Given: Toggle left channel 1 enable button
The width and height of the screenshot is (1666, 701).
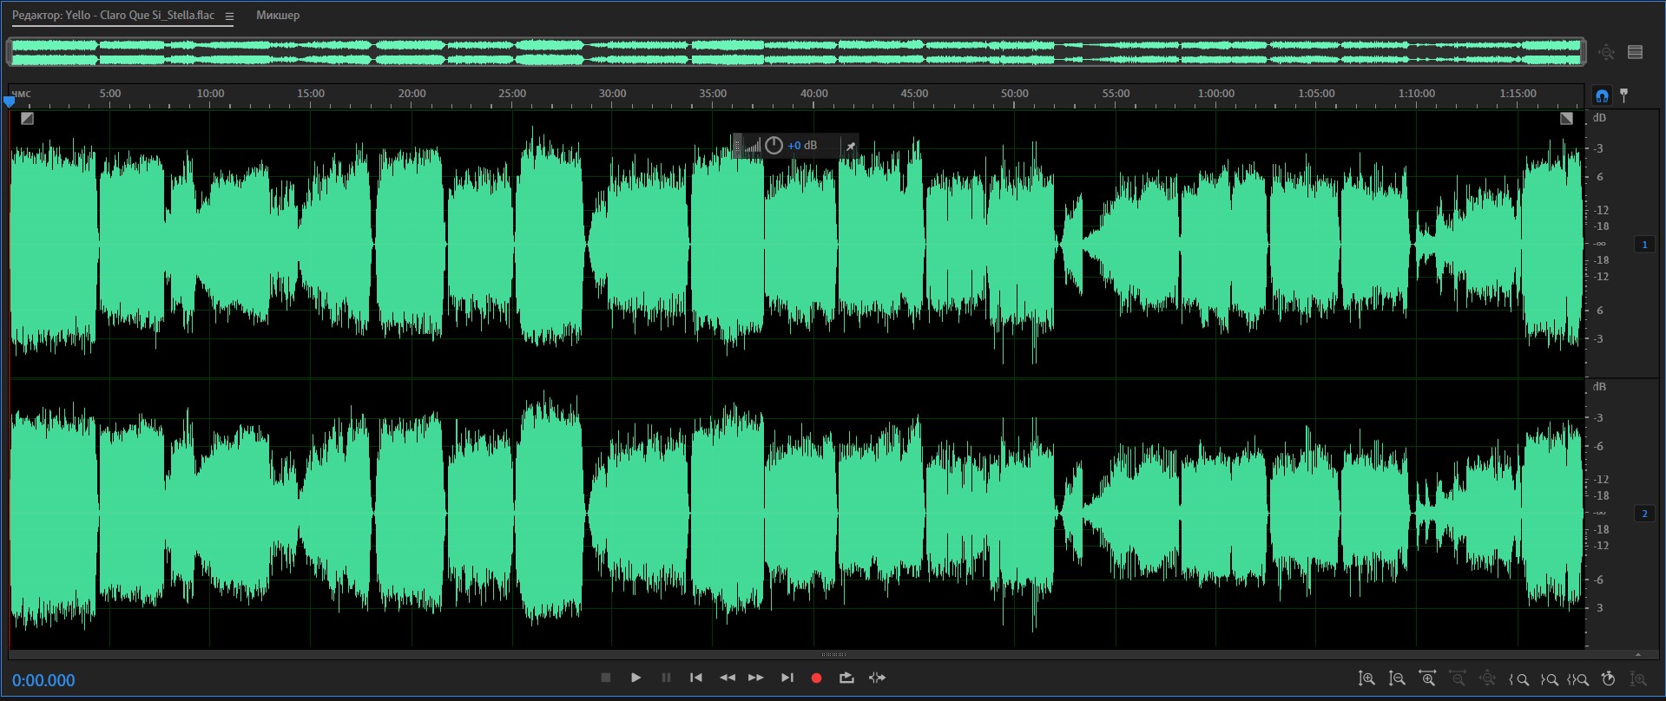Looking at the screenshot, I should tap(1644, 245).
